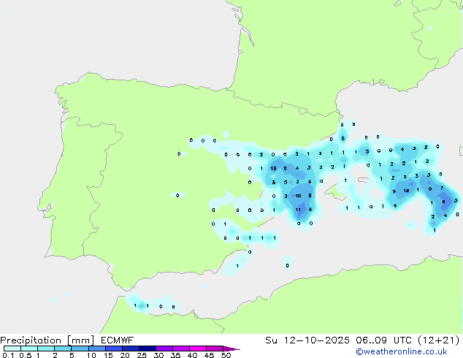The image size is (463, 358).
Task: Open the weatheronline.co.uk link
Action: point(402,351)
